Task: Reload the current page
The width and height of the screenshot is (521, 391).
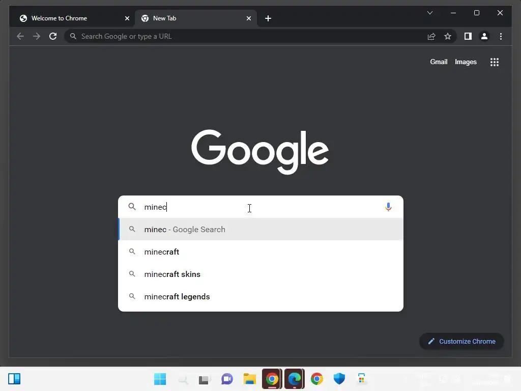Action: (53, 36)
